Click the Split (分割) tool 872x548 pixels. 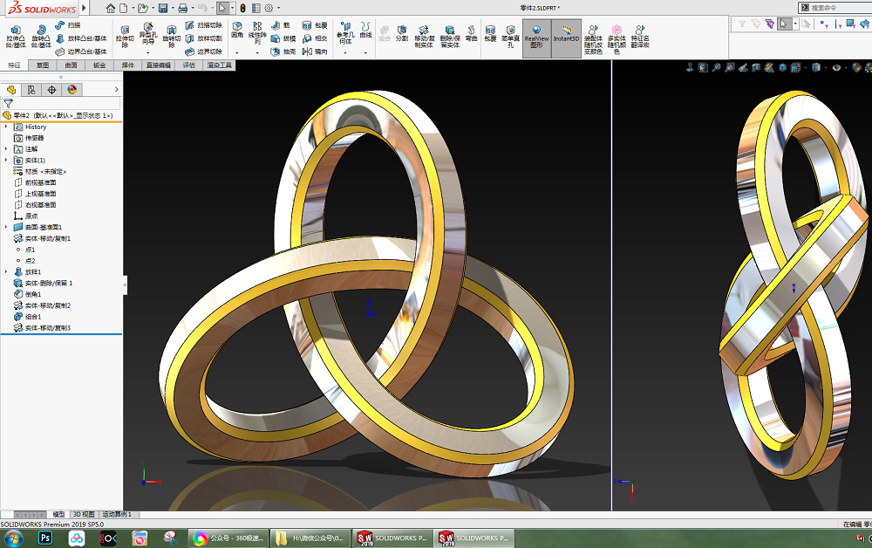point(401,33)
